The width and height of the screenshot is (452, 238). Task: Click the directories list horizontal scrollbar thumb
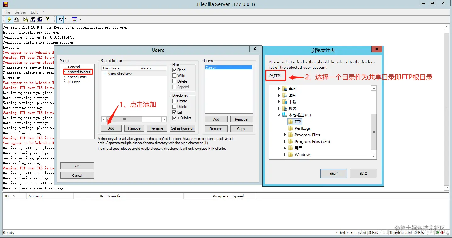click(124, 119)
